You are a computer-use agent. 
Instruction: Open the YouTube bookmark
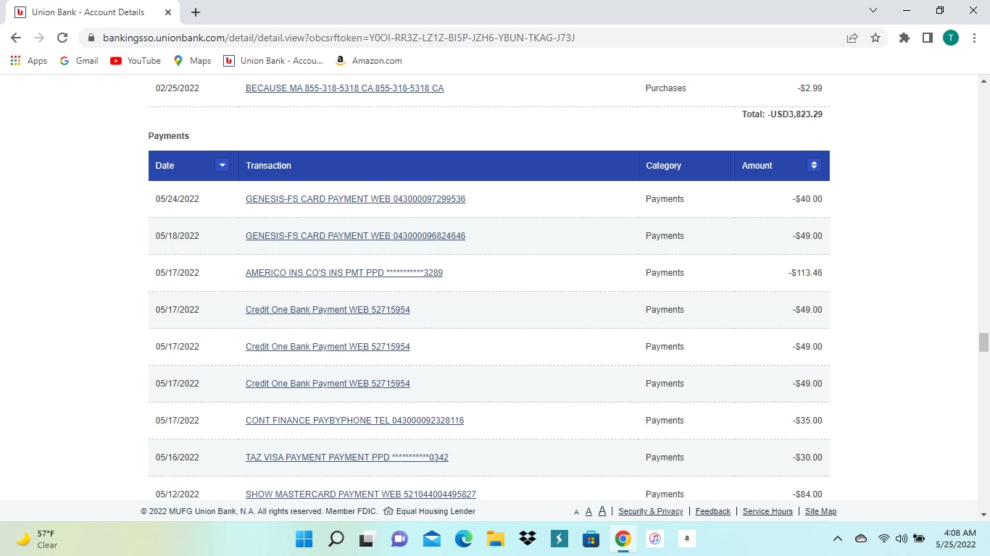(x=136, y=61)
